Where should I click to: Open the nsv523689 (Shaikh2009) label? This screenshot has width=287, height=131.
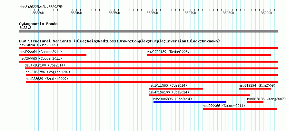click(x=47, y=79)
